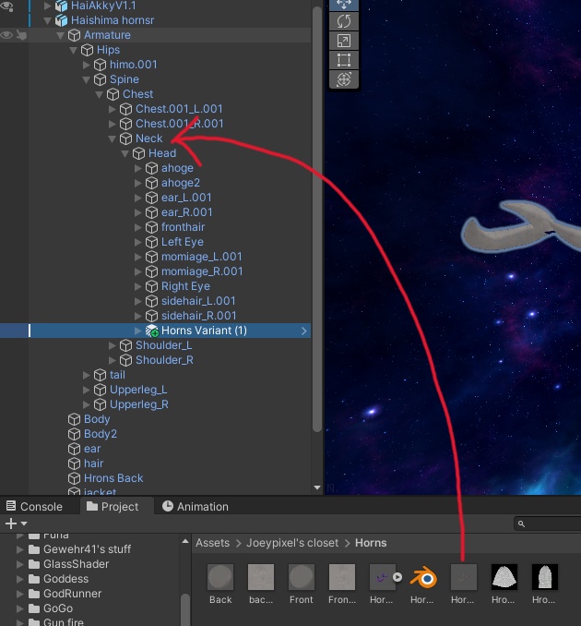Collapse the Spine bone
581x626 pixels.
click(86, 79)
